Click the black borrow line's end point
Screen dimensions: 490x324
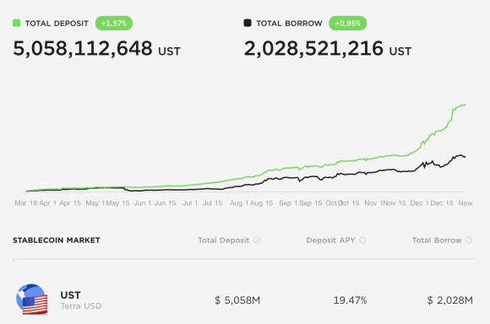[x=465, y=157]
